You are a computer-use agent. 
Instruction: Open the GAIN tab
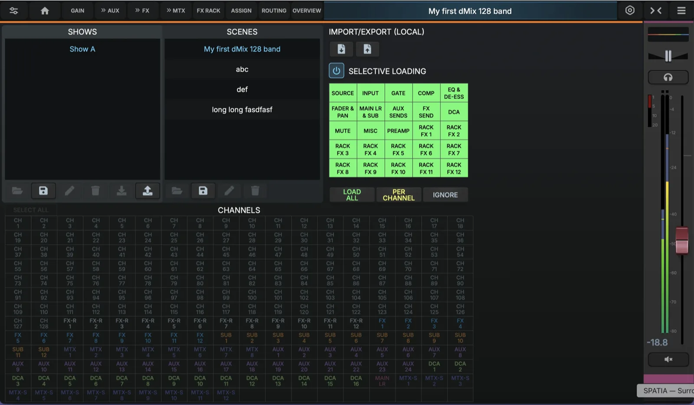click(x=78, y=10)
